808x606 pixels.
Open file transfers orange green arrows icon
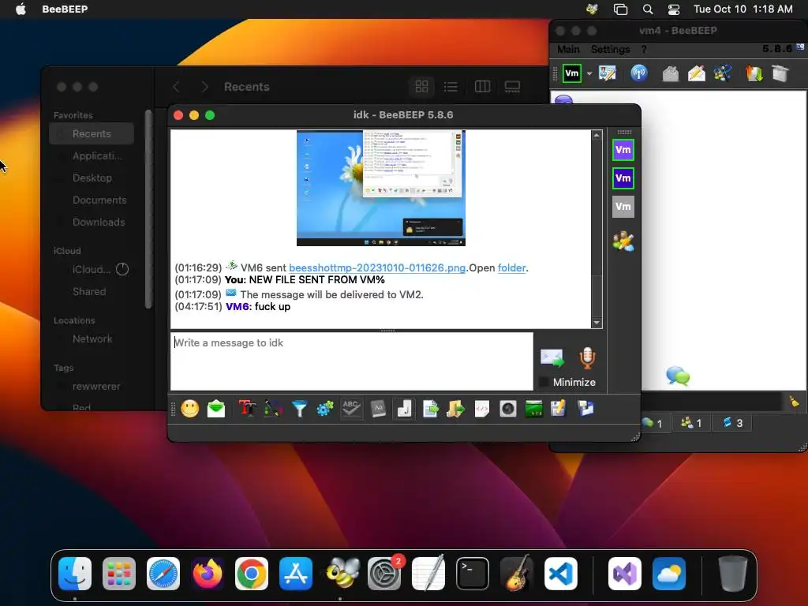pyautogui.click(x=754, y=73)
